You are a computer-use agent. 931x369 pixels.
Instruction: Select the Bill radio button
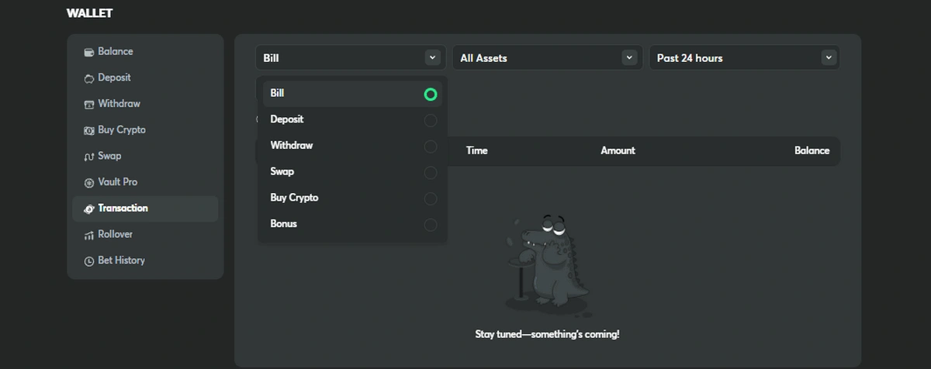click(x=431, y=95)
